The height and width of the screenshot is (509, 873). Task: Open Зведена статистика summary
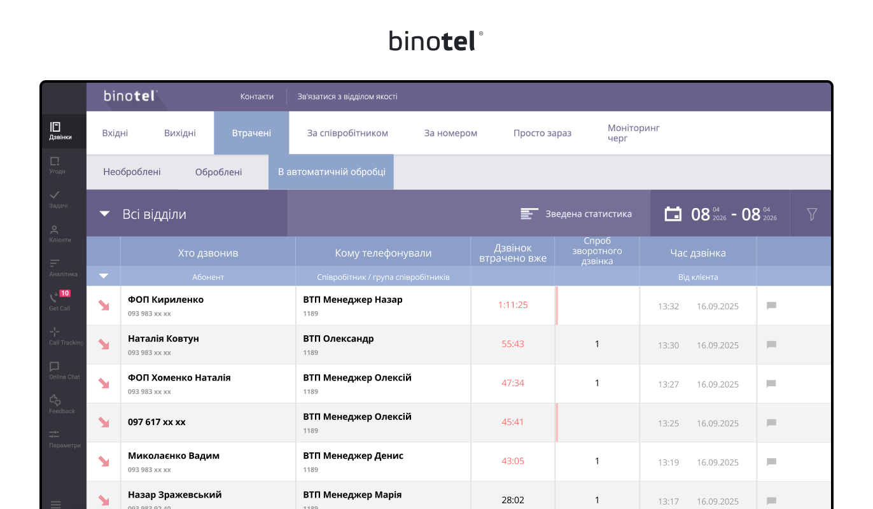point(589,214)
